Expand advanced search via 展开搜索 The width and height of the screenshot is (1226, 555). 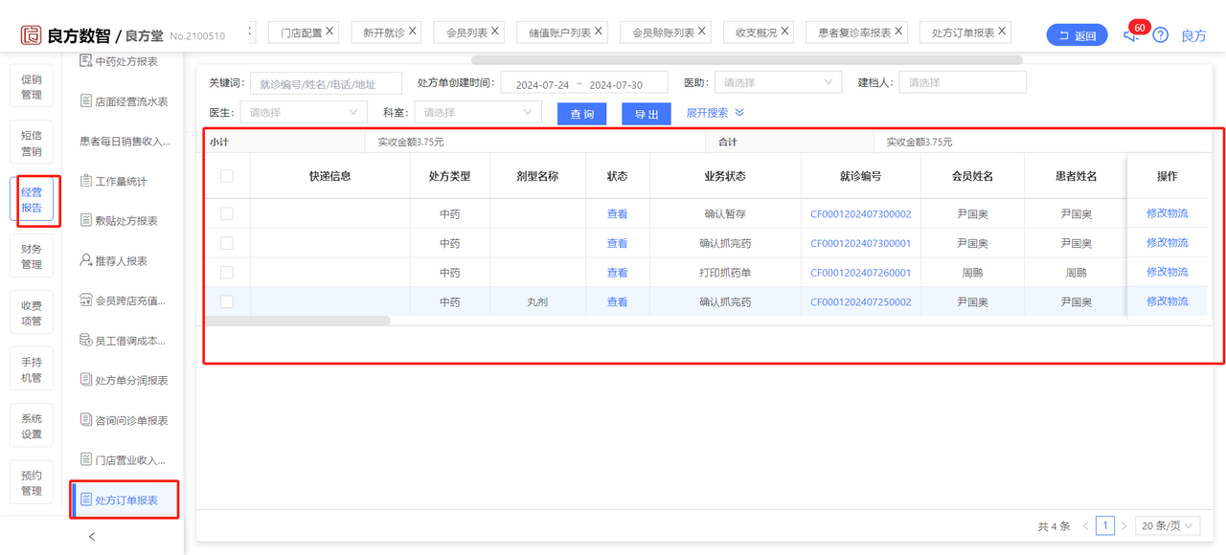point(715,113)
